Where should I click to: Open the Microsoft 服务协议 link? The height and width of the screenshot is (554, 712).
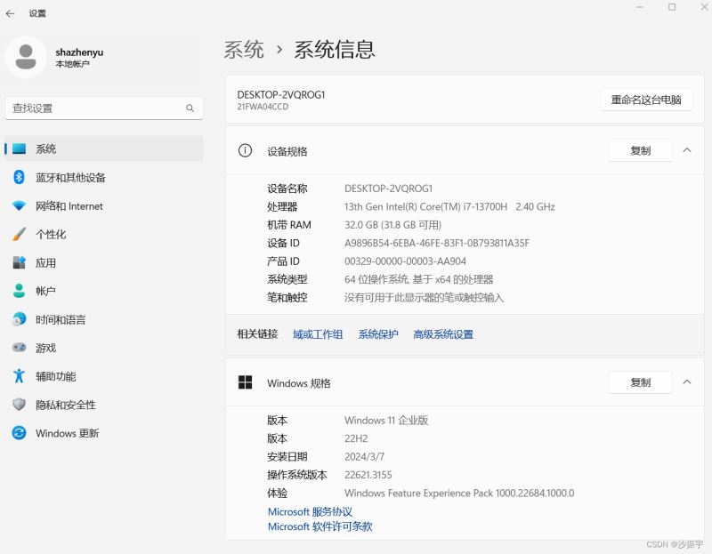point(310,512)
